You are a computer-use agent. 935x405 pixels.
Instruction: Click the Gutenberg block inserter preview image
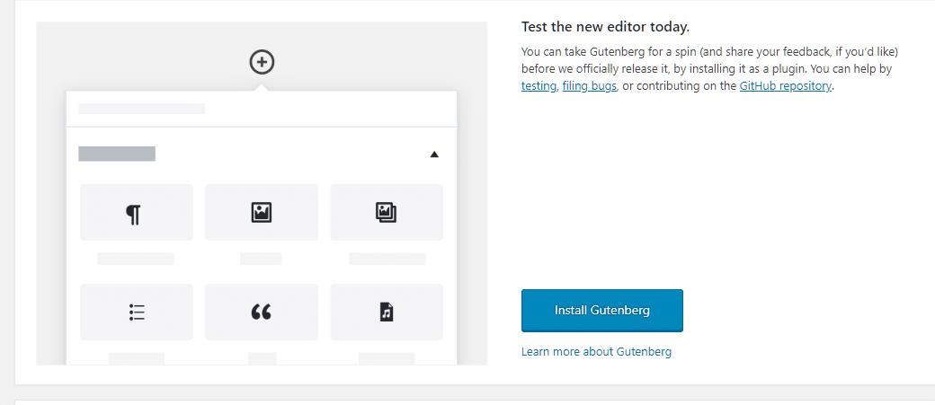[x=262, y=194]
